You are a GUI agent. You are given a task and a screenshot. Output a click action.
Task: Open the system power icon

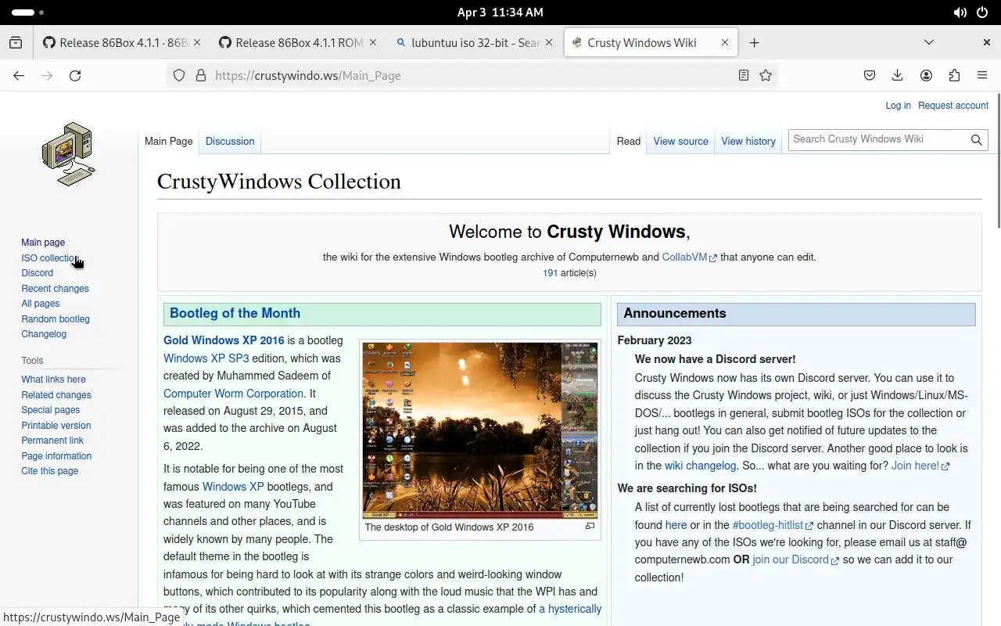(x=982, y=13)
